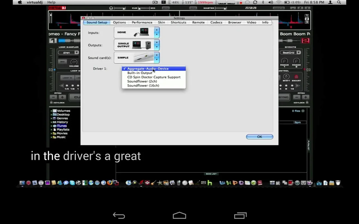Open the Info tab

click(265, 22)
